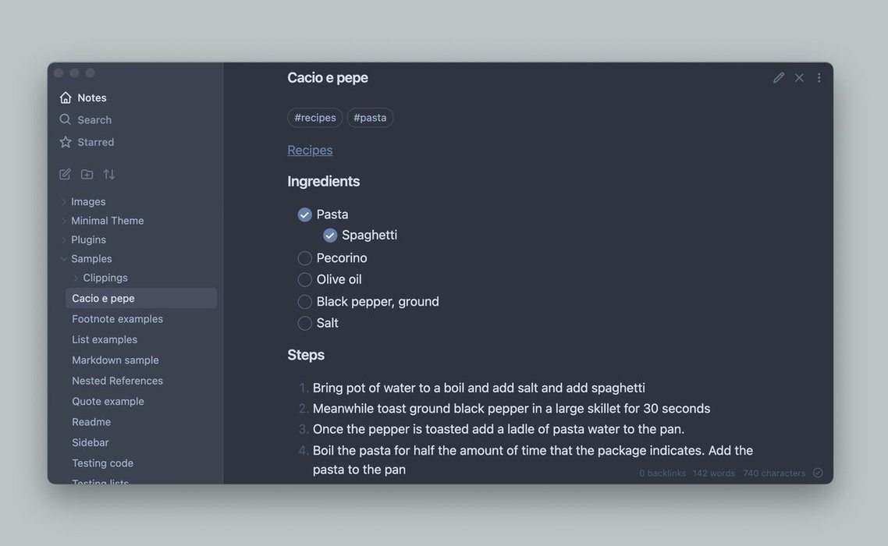Uncheck the Spaghetti sub-item
This screenshot has height=546, width=888.
pos(330,236)
